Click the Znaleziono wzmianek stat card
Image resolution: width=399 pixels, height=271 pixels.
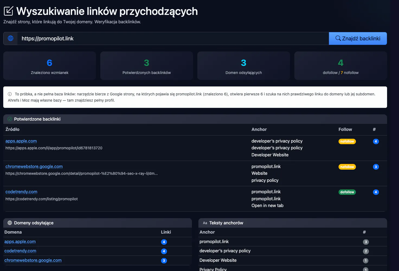click(x=50, y=66)
